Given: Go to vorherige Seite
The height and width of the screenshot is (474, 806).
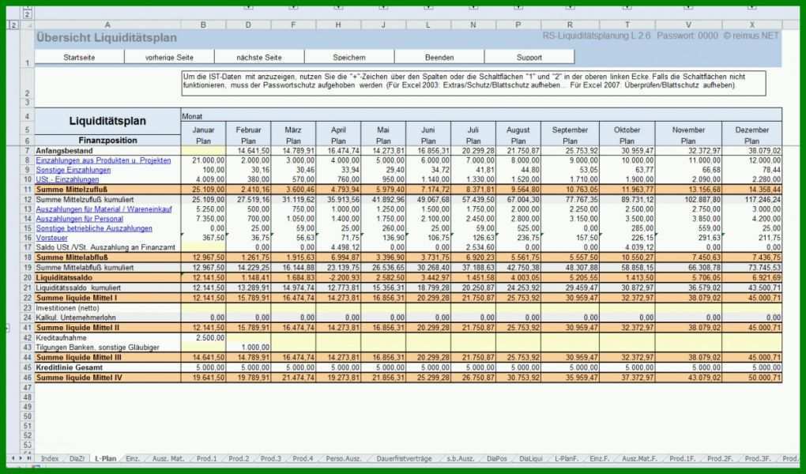Looking at the screenshot, I should click(169, 57).
